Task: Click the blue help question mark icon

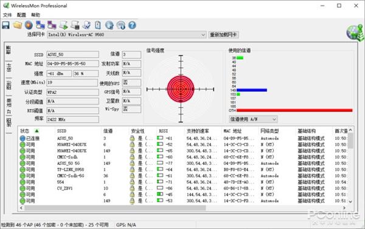Action: (x=132, y=25)
